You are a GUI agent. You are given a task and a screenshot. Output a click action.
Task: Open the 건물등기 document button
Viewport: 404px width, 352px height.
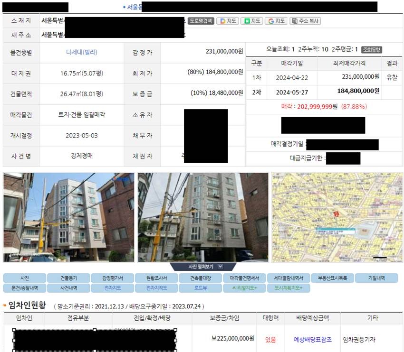[x=68, y=278]
